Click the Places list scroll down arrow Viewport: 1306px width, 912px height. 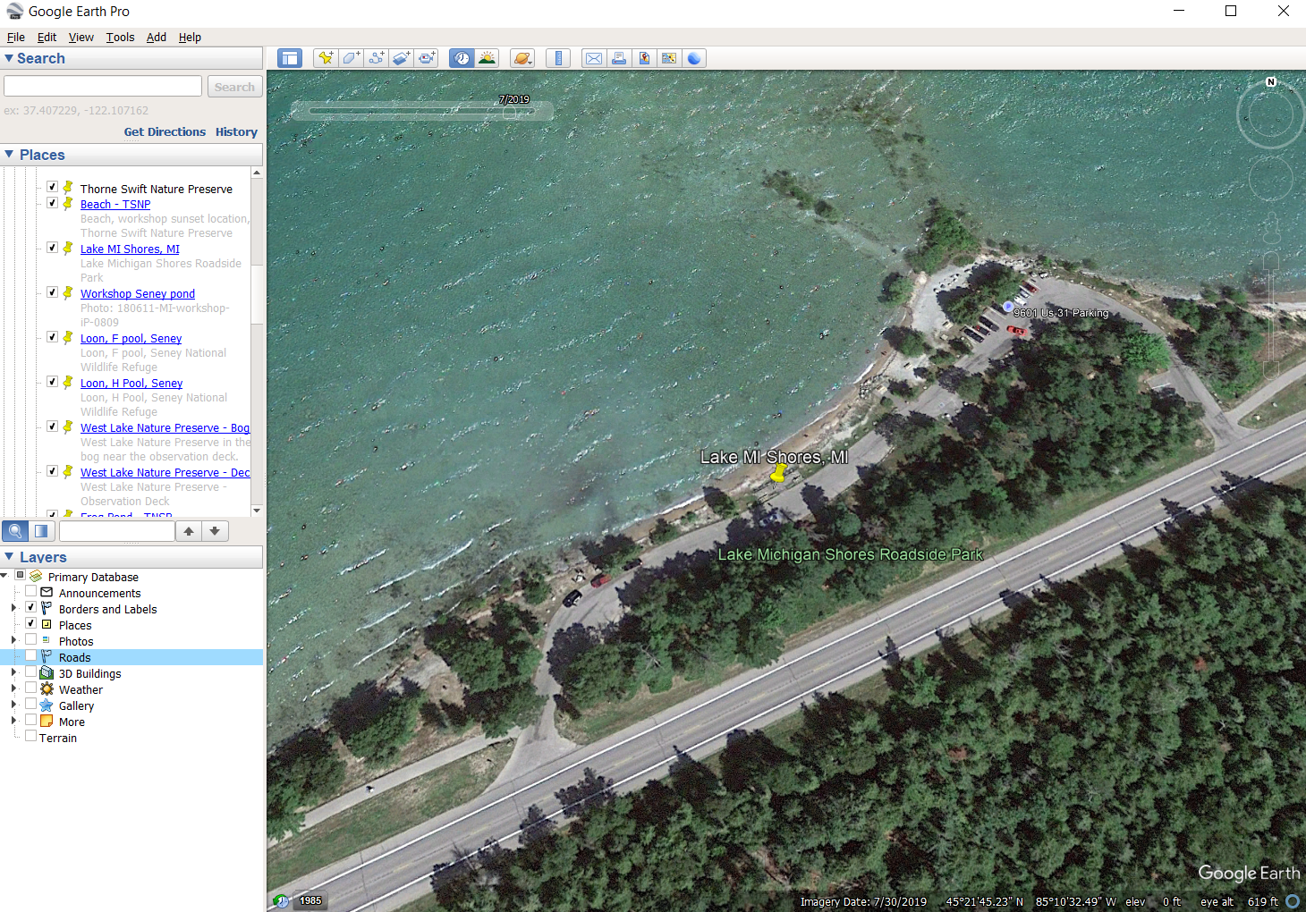(257, 511)
